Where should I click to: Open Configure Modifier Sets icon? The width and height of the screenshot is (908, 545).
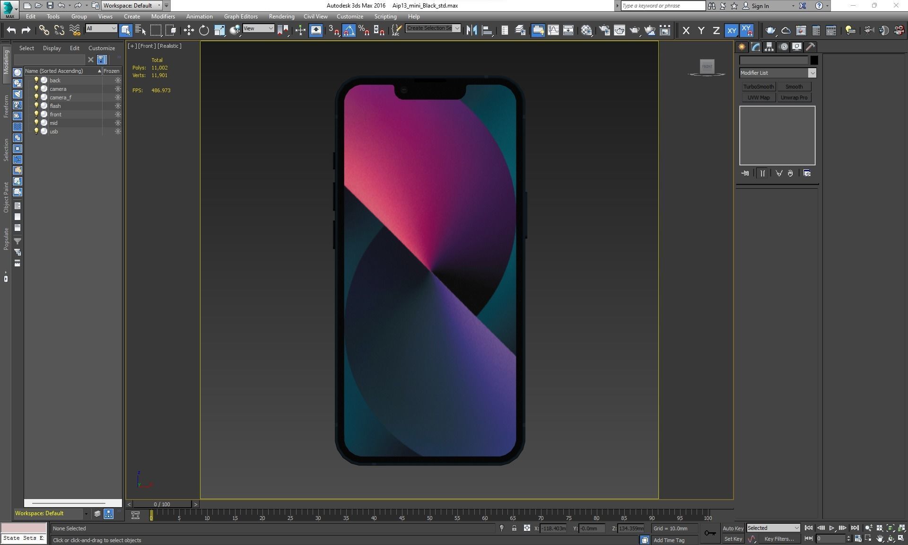(807, 173)
